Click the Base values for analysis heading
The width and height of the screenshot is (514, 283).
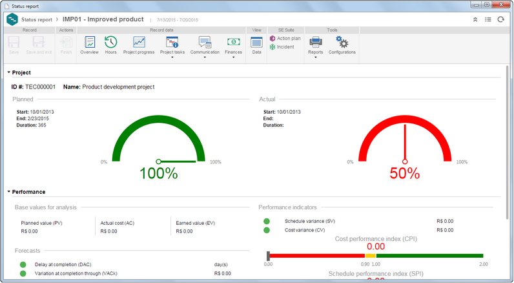click(46, 207)
